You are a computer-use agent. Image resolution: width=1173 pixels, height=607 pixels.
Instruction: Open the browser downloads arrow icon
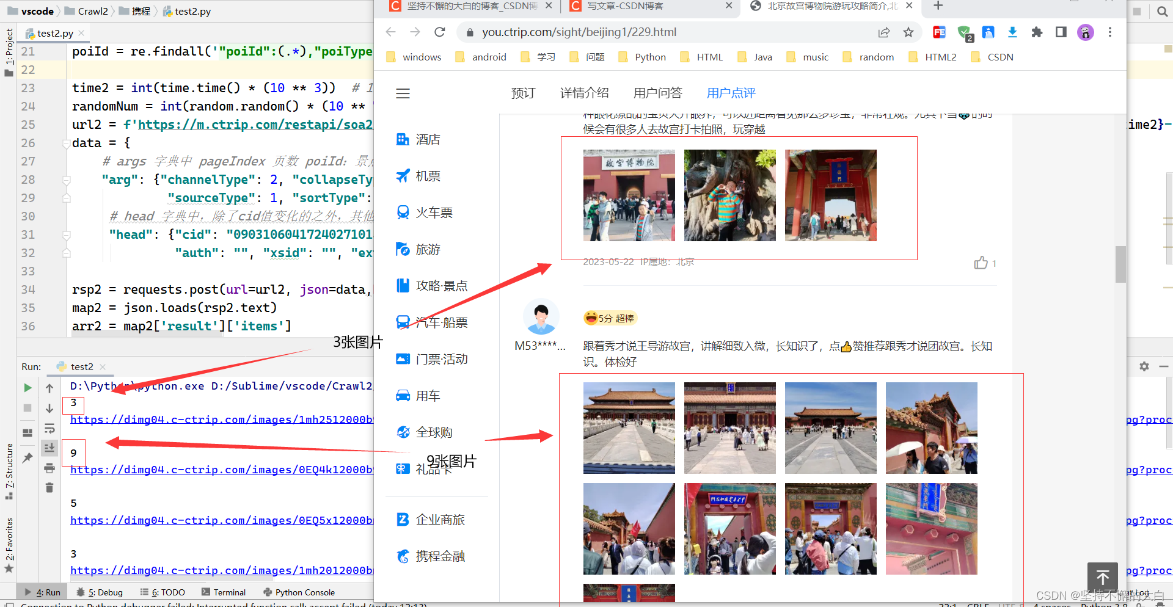tap(1012, 32)
